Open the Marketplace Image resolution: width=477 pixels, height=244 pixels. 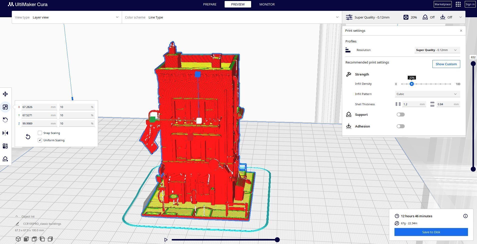pos(442,4)
